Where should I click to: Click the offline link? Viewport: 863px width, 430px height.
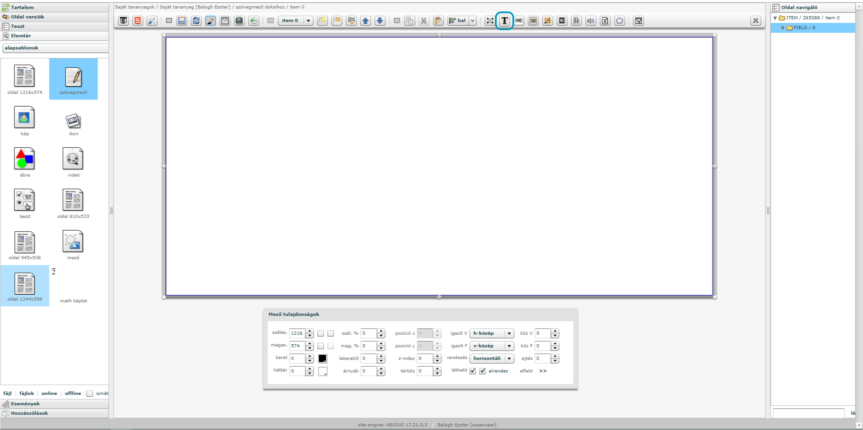[73, 394]
